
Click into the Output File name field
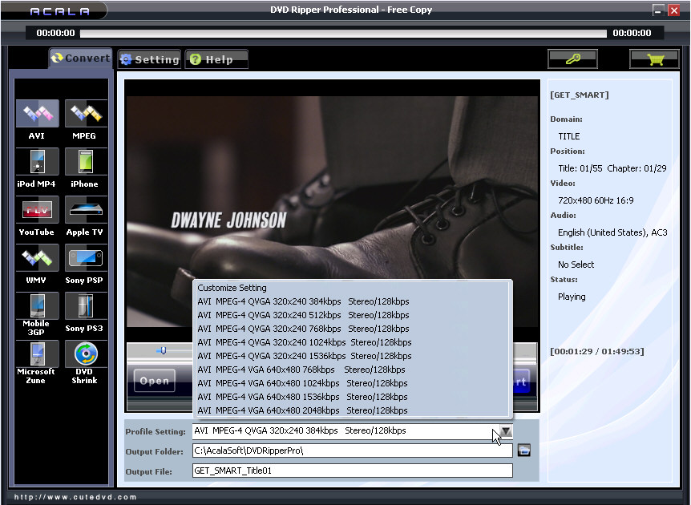click(353, 471)
